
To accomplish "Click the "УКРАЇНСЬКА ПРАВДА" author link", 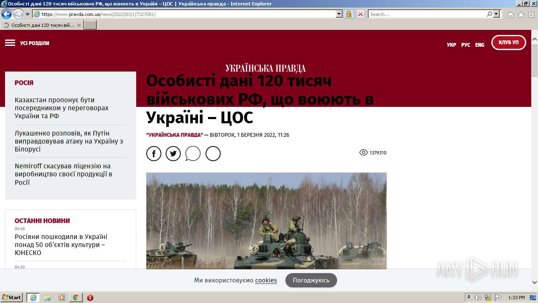I will point(174,135).
